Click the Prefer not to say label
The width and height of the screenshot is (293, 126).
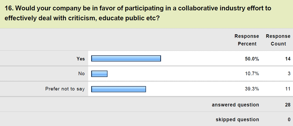pyautogui.click(x=65, y=89)
